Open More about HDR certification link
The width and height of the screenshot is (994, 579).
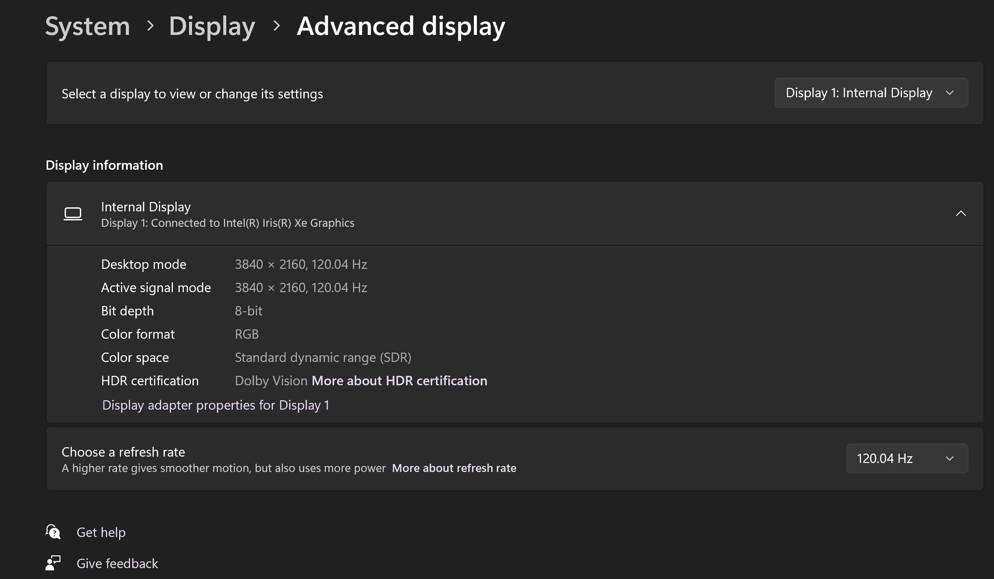[399, 381]
